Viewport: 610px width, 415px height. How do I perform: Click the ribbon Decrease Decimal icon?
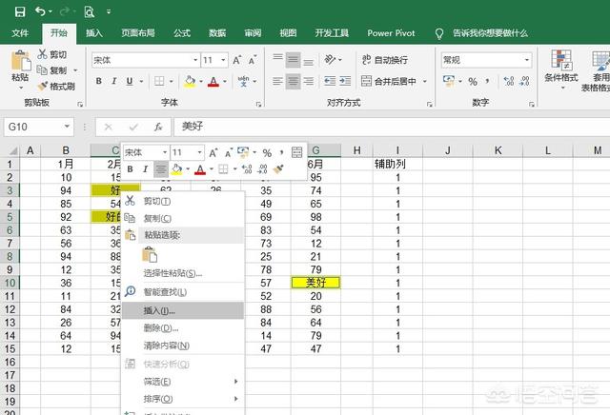pyautogui.click(x=524, y=81)
